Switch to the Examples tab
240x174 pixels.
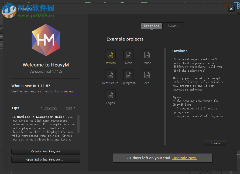pos(151,26)
